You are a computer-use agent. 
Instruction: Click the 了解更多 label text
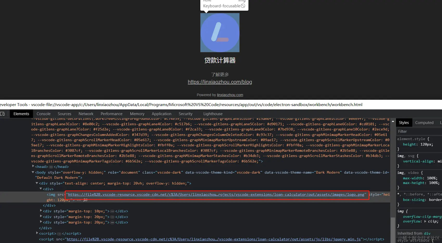(220, 75)
